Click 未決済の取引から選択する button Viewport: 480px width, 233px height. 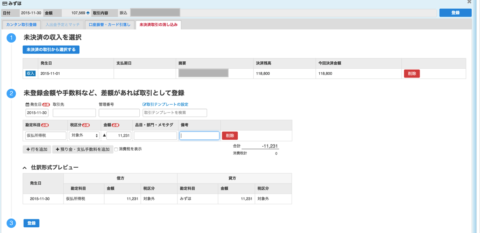[x=51, y=49]
